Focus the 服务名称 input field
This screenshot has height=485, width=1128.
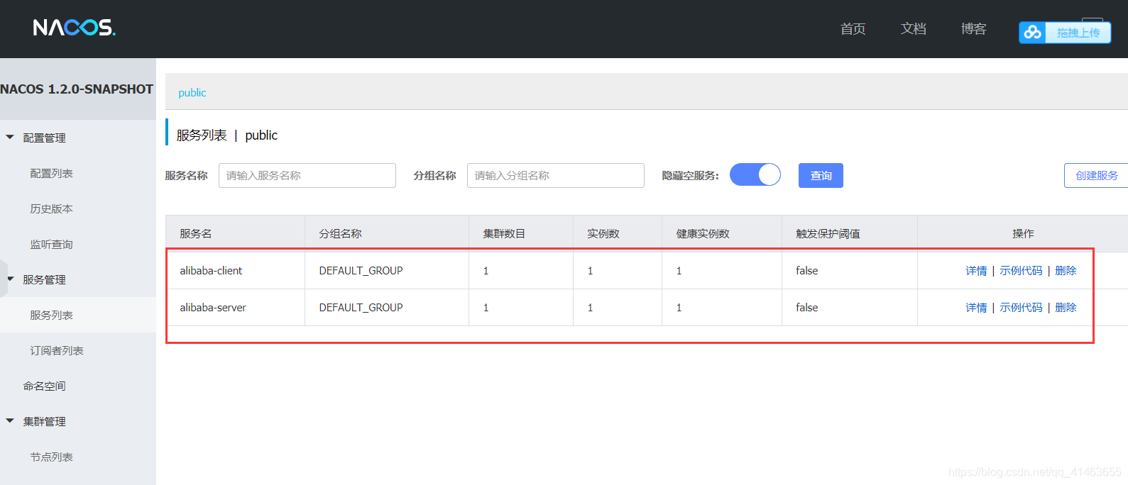coord(307,175)
